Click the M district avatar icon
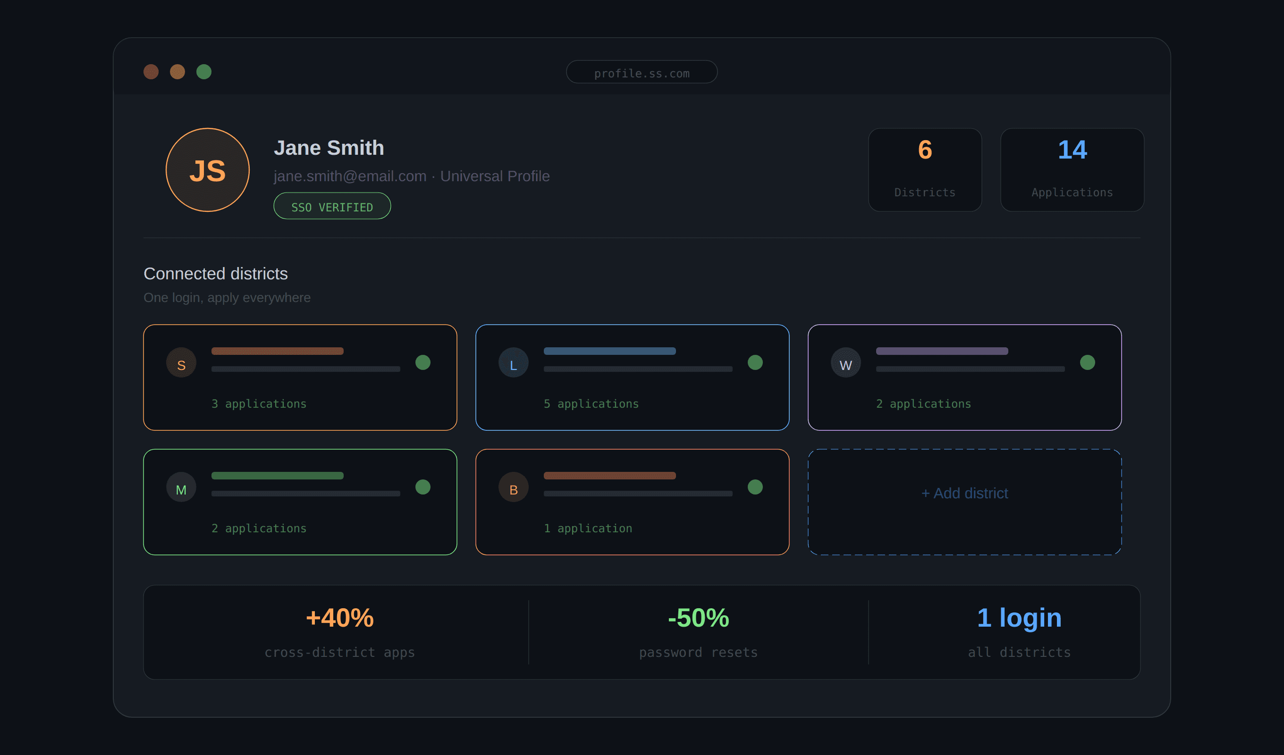The height and width of the screenshot is (755, 1284). pyautogui.click(x=181, y=487)
